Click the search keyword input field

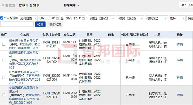[17, 24]
